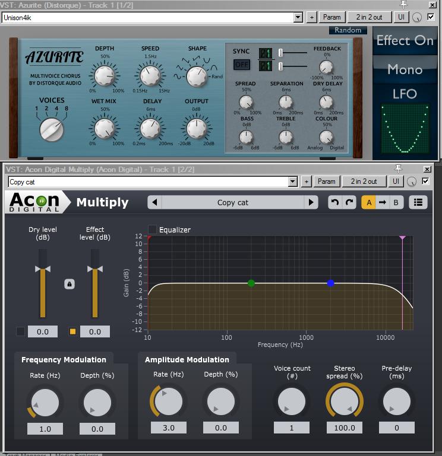Viewport: 442px width, 456px height.
Task: Open the Copy cat host preset dropdown
Action: coord(292,182)
